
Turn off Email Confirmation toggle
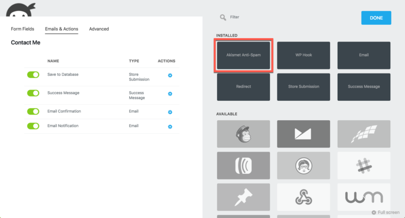point(33,112)
